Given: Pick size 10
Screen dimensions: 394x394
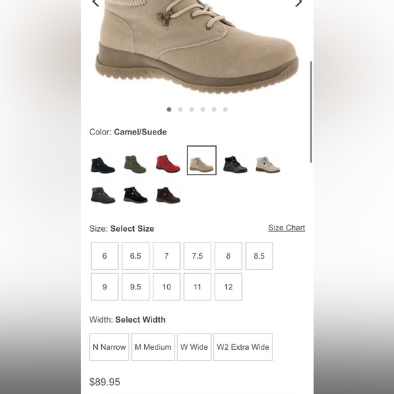Looking at the screenshot, I should (166, 287).
